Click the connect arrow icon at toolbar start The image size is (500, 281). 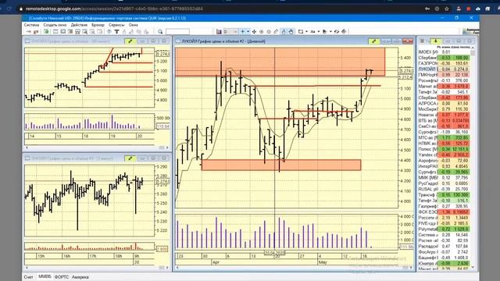(28, 31)
